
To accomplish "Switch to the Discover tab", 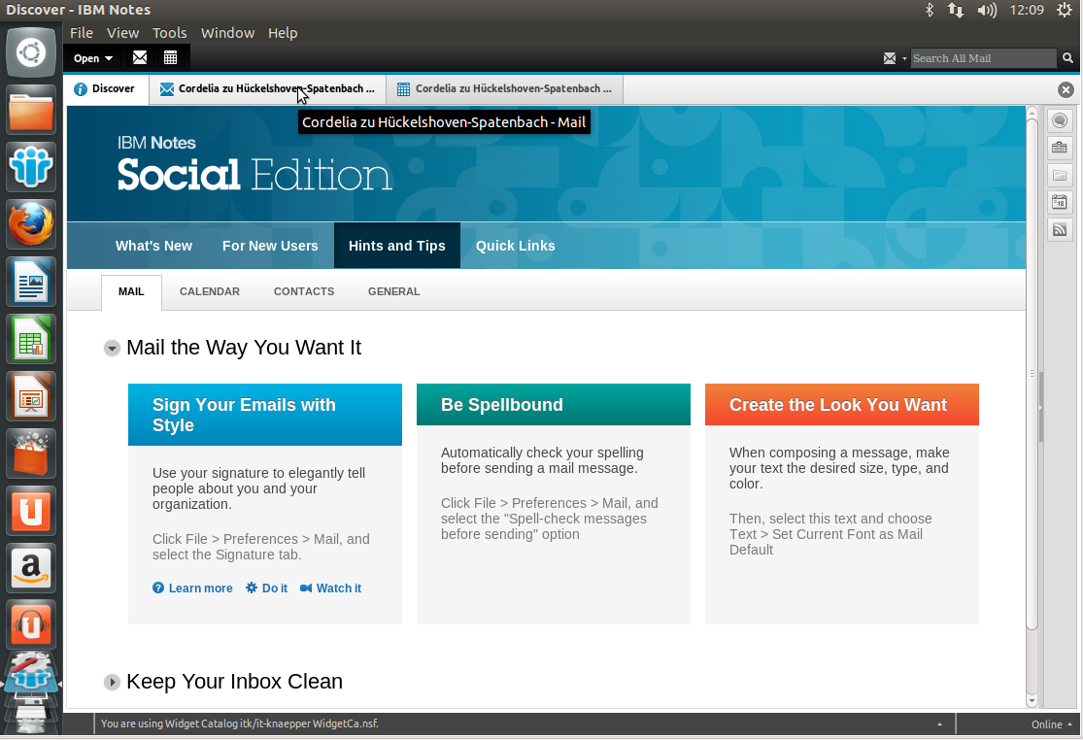I will pyautogui.click(x=108, y=89).
